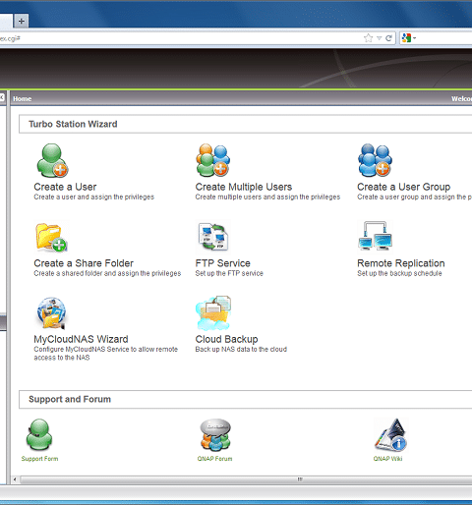Open the URL history dropdown arrow
The width and height of the screenshot is (472, 505).
(380, 38)
